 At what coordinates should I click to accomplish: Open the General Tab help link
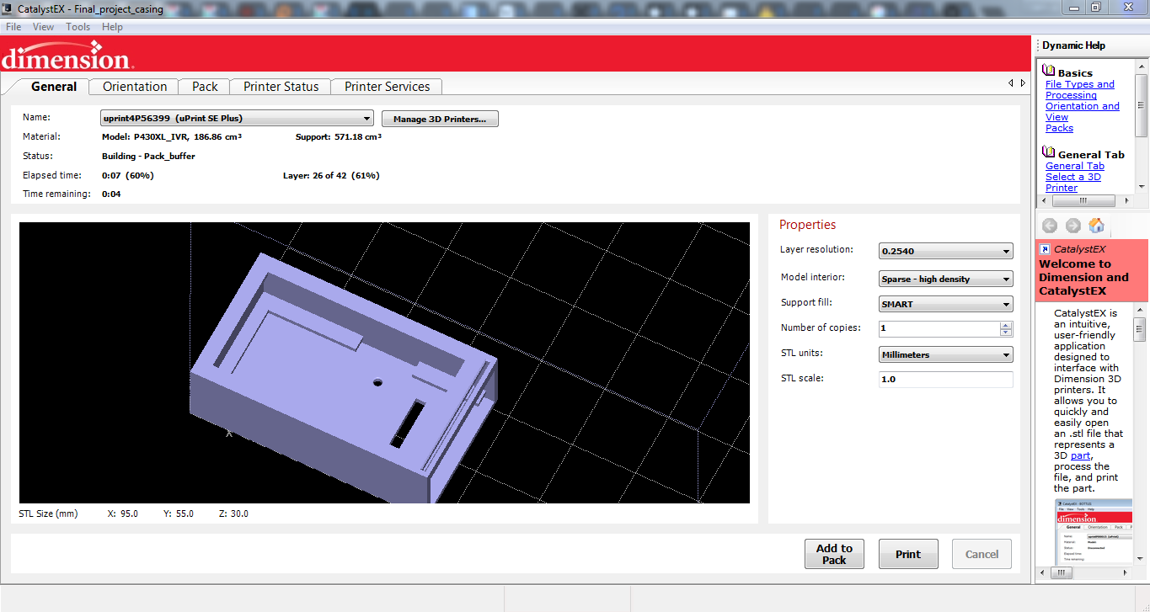(1074, 166)
